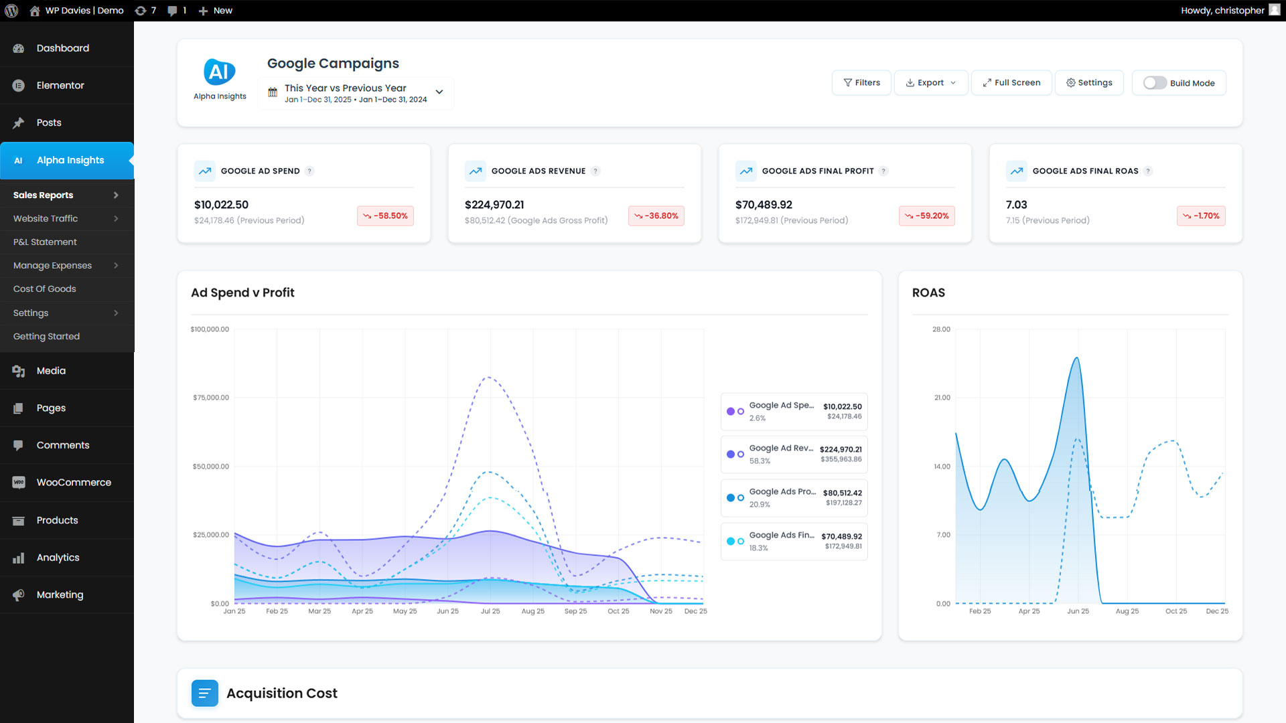Viewport: 1286px width, 723px height.
Task: Open the comments bubble in admin bar
Action: point(173,11)
